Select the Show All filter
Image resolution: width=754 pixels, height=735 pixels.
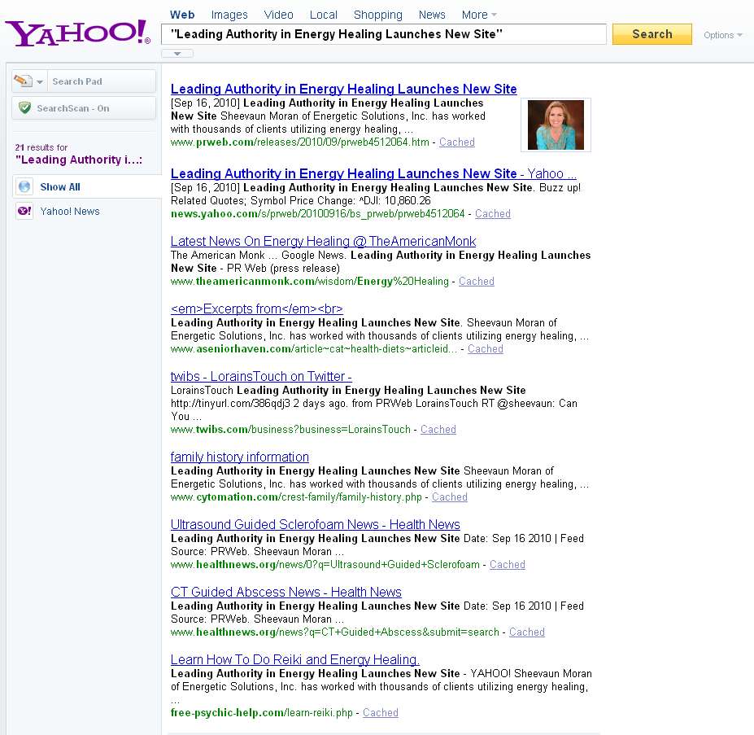(x=60, y=186)
